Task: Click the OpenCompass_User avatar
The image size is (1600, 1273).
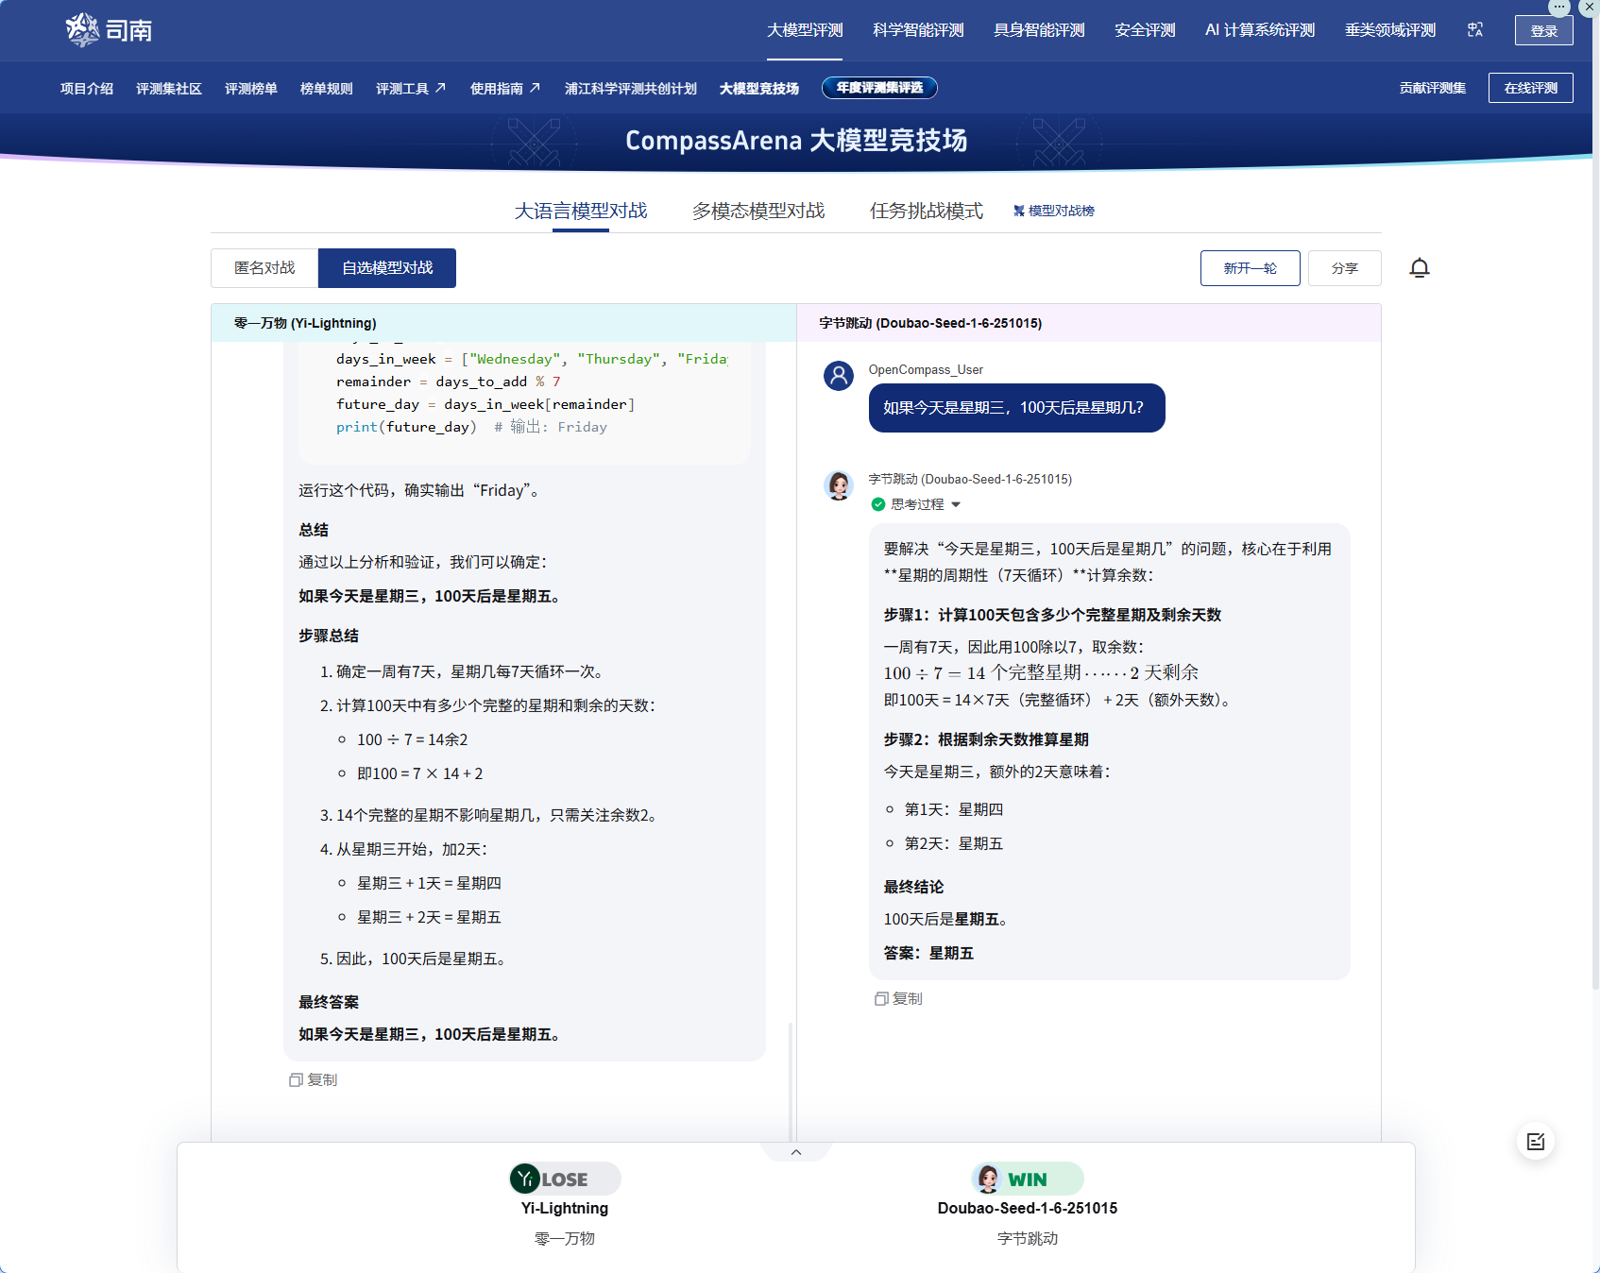Action: [839, 376]
